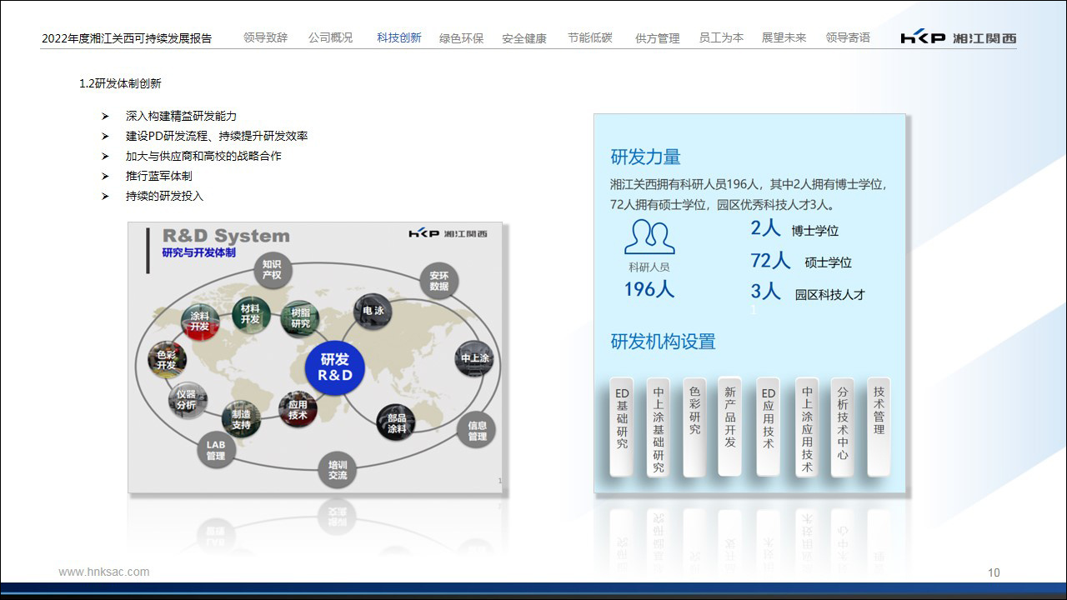
Task: Open the 供方管理 section tab
Action: coord(657,38)
